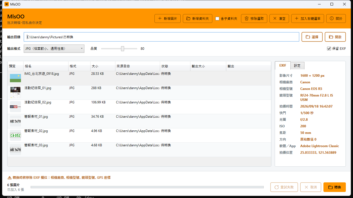Screen dimensions: 353x198
Task: Select the EXIF tab
Action: [283, 65]
